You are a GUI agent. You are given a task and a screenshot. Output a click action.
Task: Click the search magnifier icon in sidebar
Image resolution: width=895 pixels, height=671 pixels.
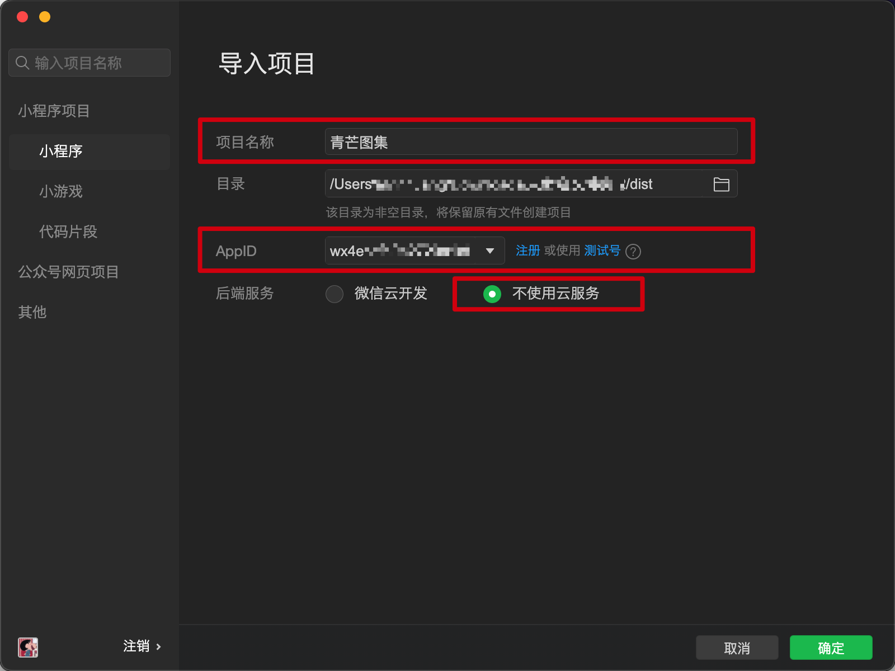click(22, 63)
